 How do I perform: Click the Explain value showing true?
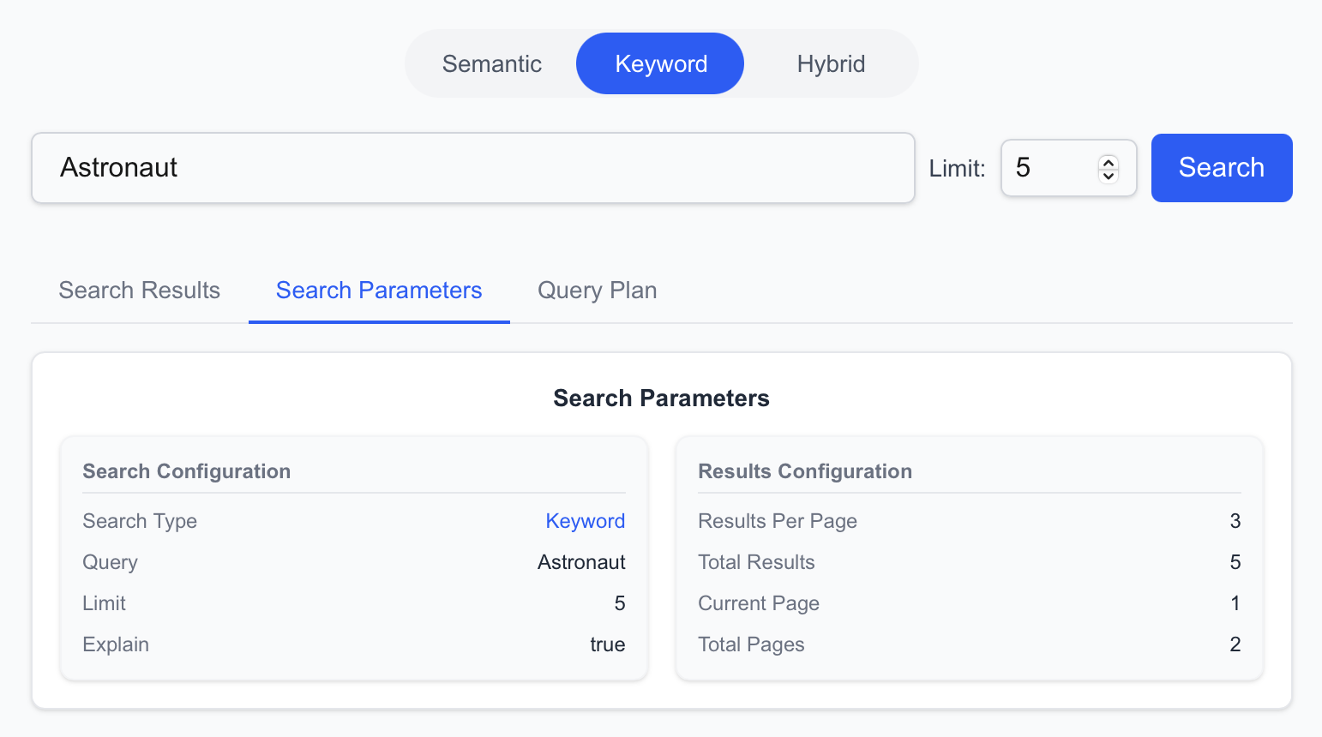coord(608,644)
